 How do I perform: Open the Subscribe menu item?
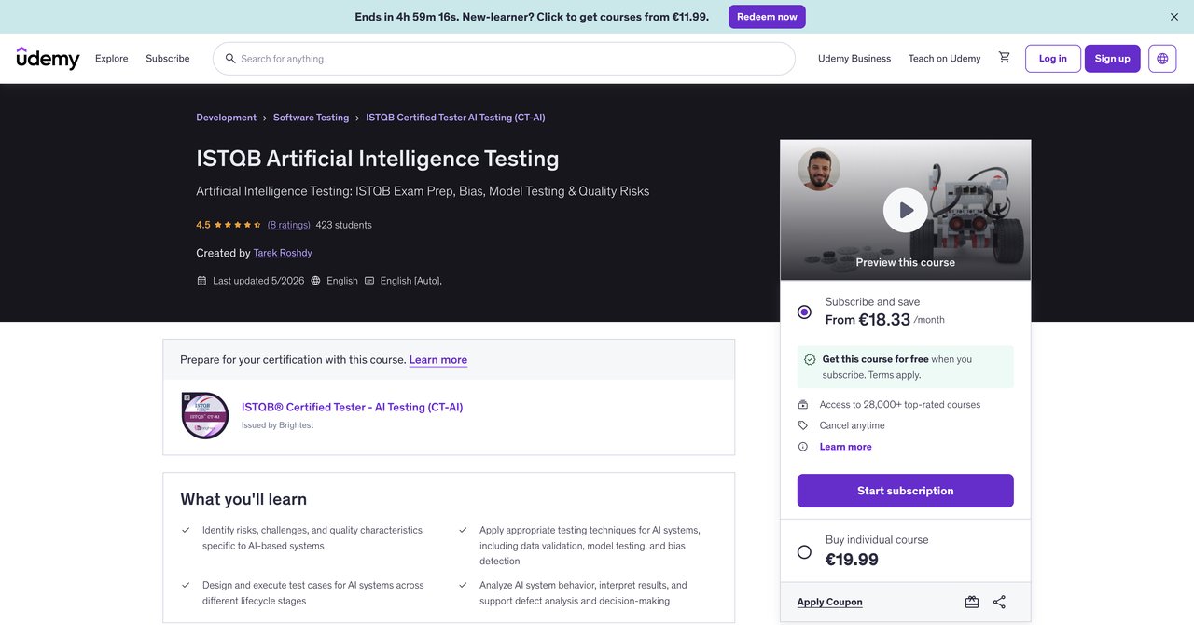tap(168, 59)
